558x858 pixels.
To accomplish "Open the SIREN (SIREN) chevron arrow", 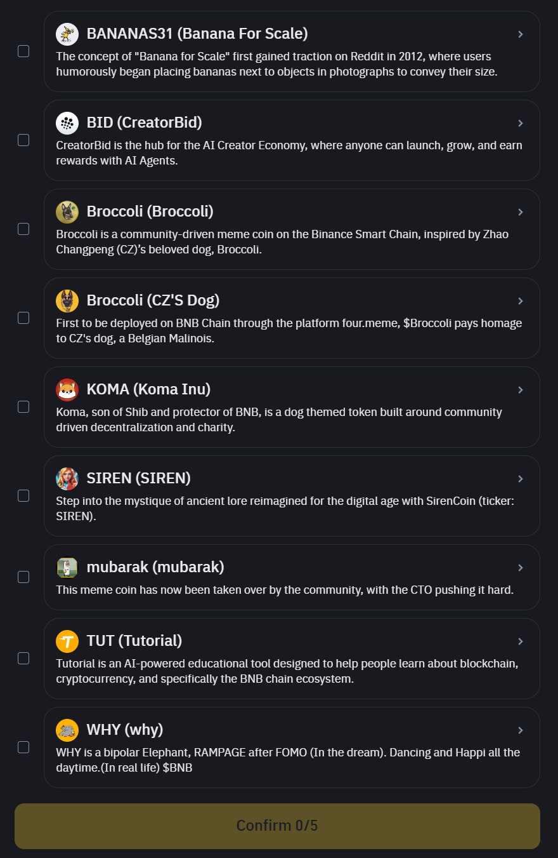I will (521, 478).
